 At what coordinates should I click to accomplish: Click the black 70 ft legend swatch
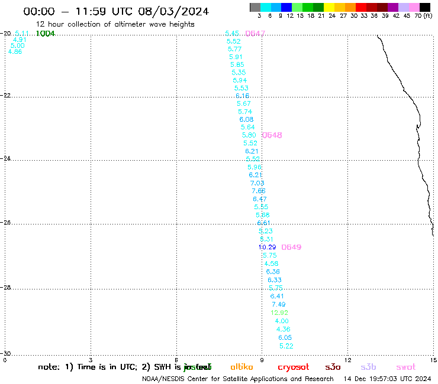424,7
